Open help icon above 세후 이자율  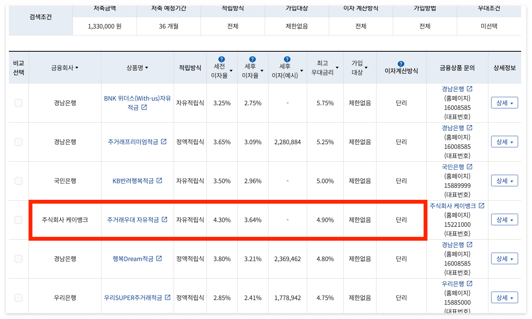coord(252,59)
